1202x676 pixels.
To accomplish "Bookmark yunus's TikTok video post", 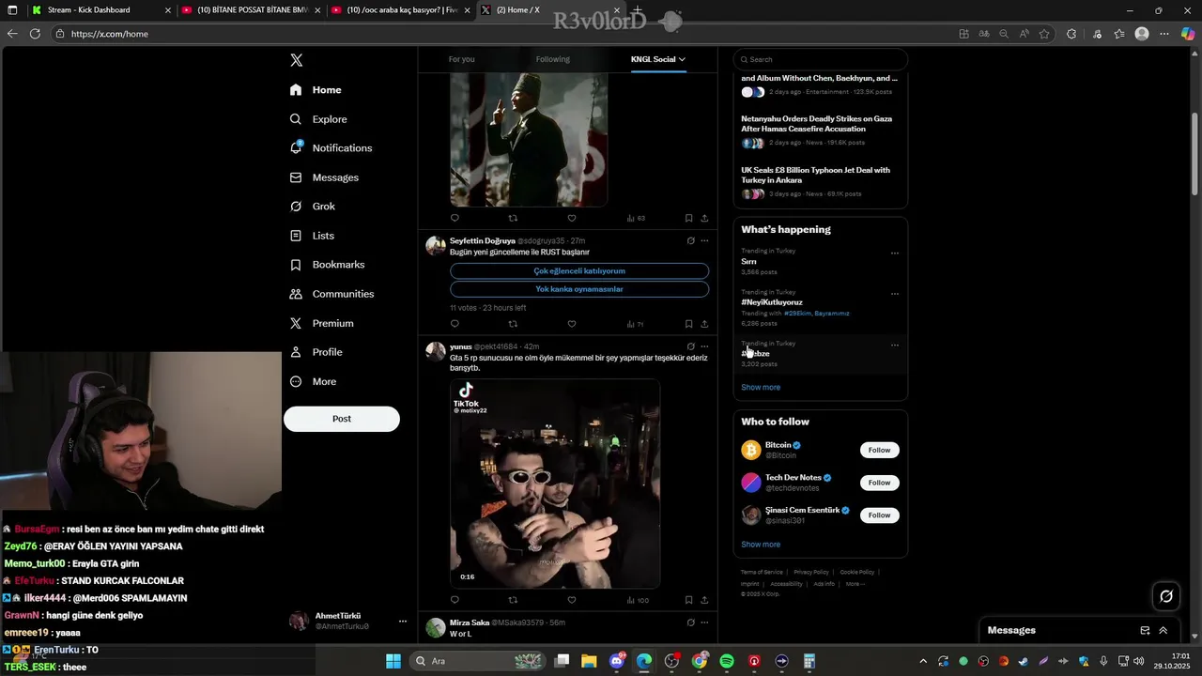I will [688, 600].
